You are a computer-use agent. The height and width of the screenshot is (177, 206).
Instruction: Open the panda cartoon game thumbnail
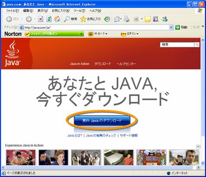pyautogui.click(x=151, y=157)
